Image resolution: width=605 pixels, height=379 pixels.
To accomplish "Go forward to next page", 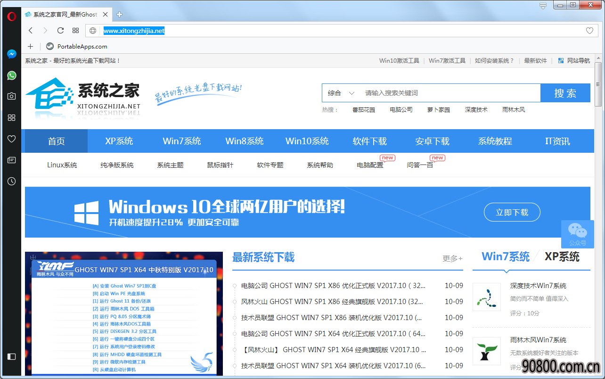I will click(45, 31).
